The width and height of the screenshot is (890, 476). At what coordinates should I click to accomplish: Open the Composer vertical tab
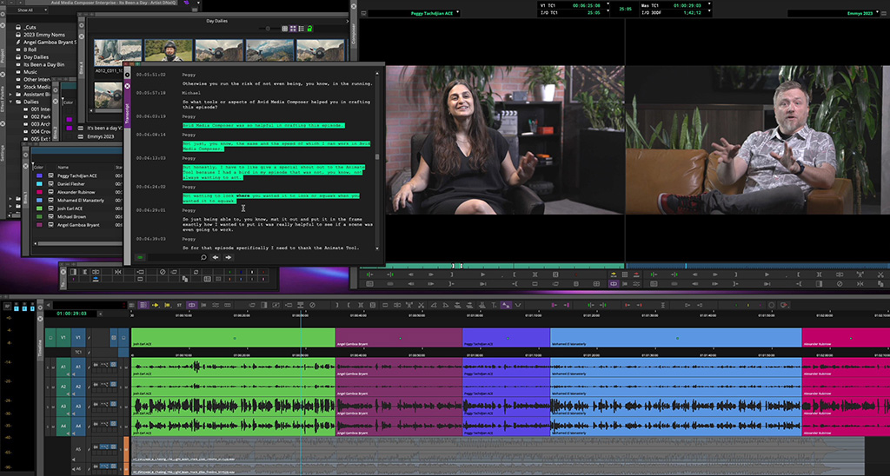pos(354,35)
